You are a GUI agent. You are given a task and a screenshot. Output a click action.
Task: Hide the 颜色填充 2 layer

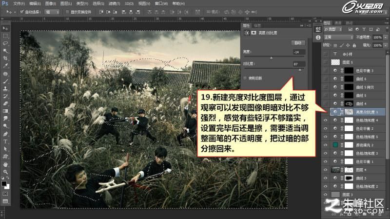click(x=325, y=145)
